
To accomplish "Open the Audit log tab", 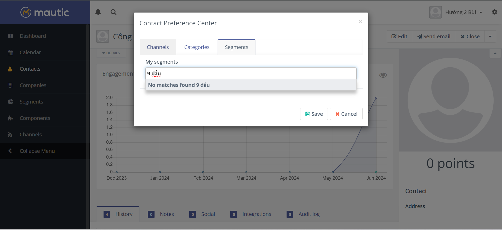I will coord(309,214).
